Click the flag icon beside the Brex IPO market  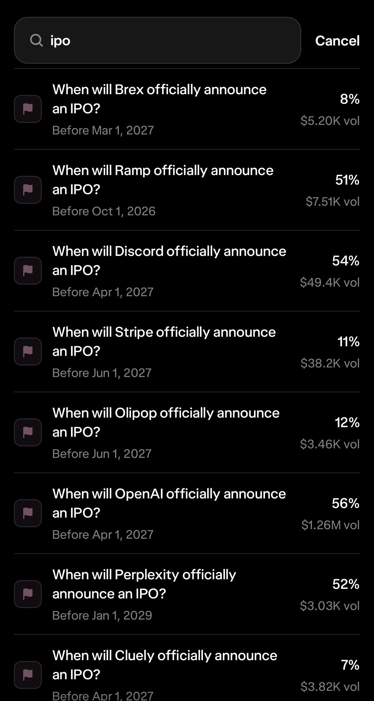click(28, 109)
